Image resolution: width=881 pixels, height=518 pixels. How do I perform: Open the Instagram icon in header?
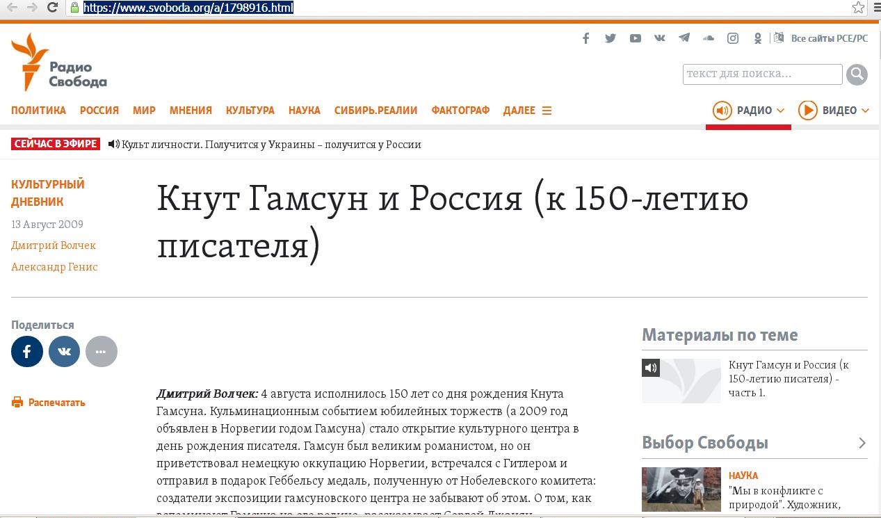(733, 38)
